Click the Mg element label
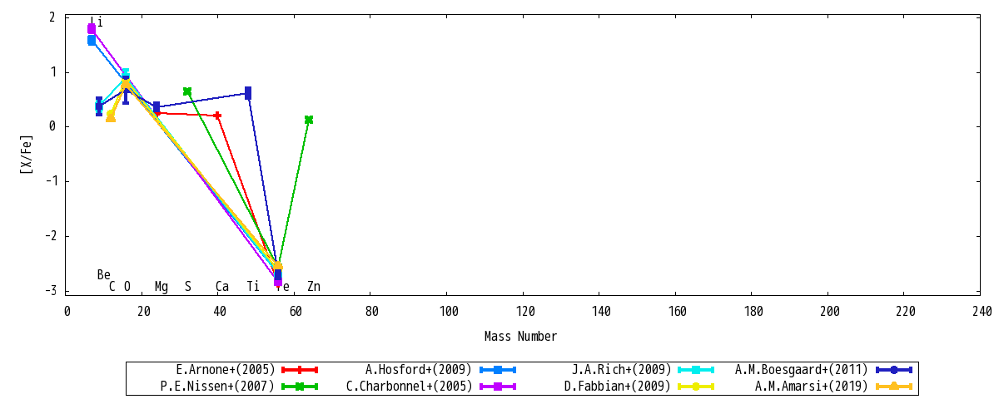999x399 pixels. pyautogui.click(x=162, y=287)
